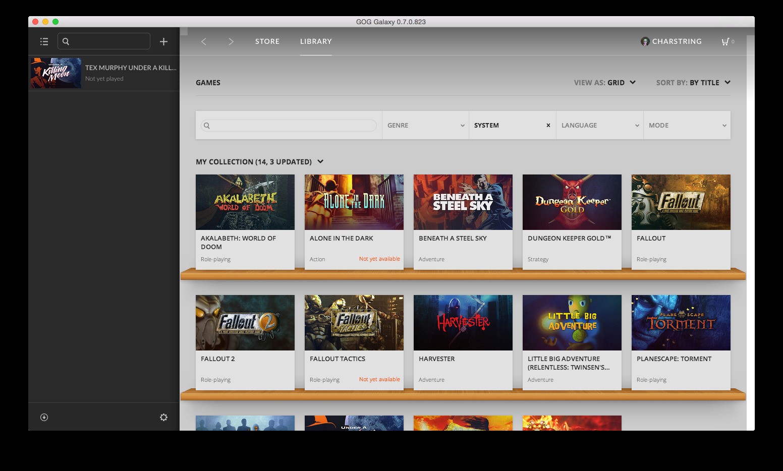Click the ALONE IN THE DARK title

342,239
